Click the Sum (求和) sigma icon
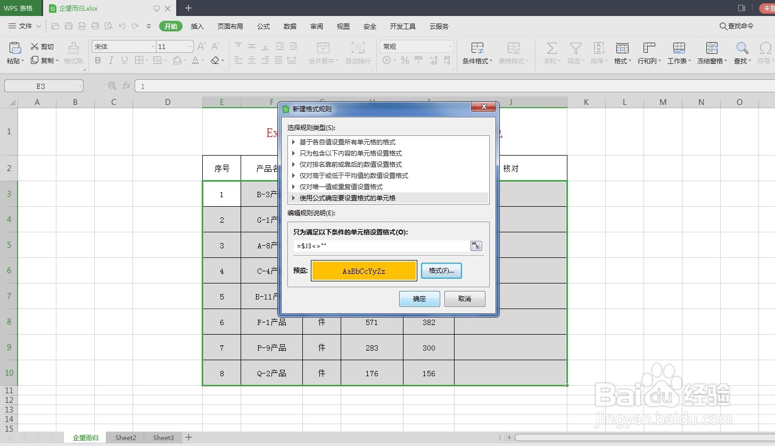Viewport: 775px width, 446px height. (x=552, y=48)
